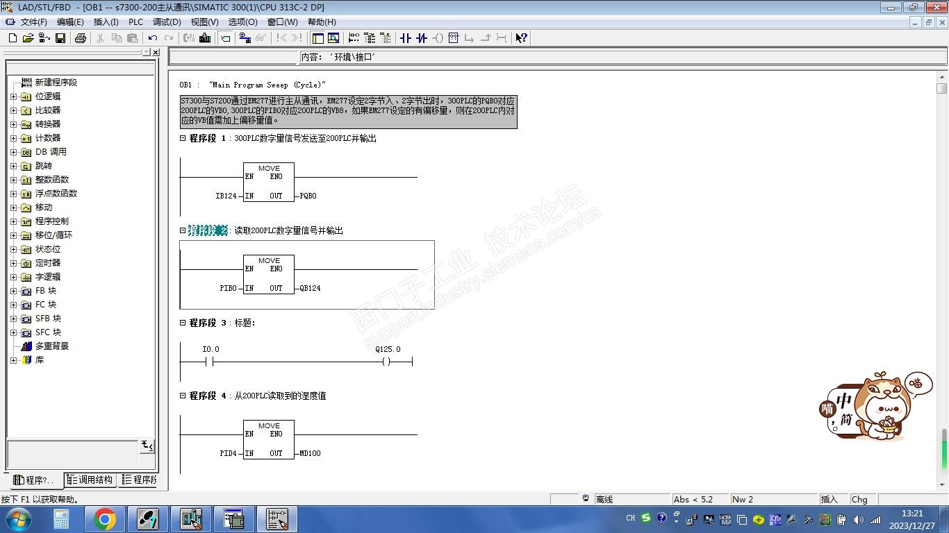Open the 选项(O) menu
The height and width of the screenshot is (533, 949).
pyautogui.click(x=242, y=22)
